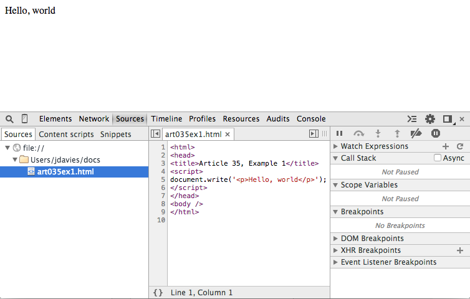Select art035ex1.html in the file tree
The height and width of the screenshot is (299, 470).
point(74,172)
